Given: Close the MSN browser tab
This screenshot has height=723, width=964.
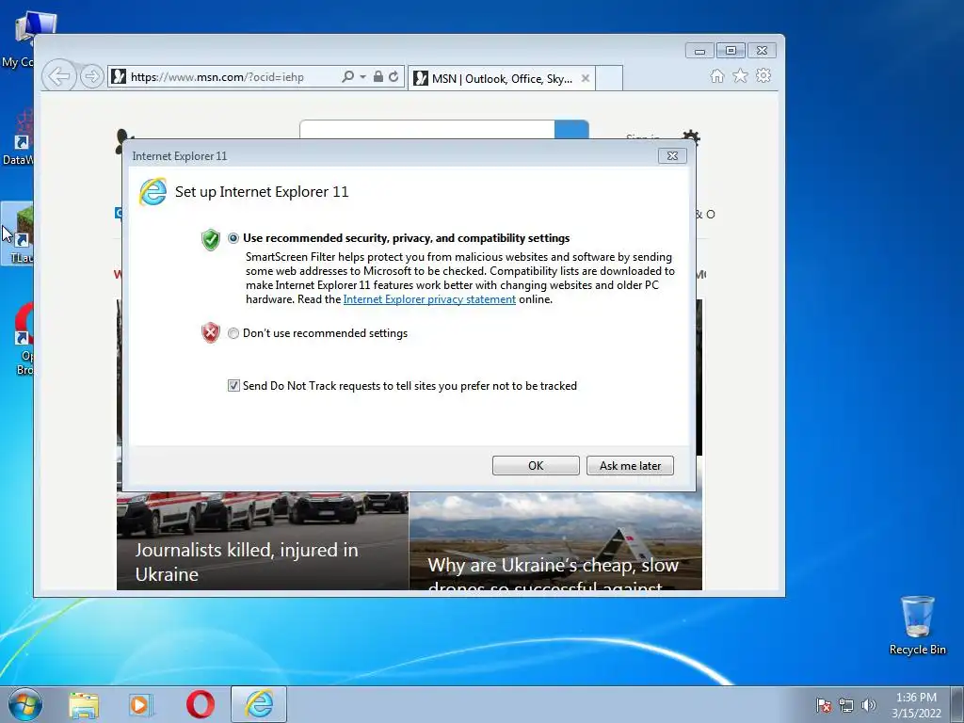Looking at the screenshot, I should (586, 78).
